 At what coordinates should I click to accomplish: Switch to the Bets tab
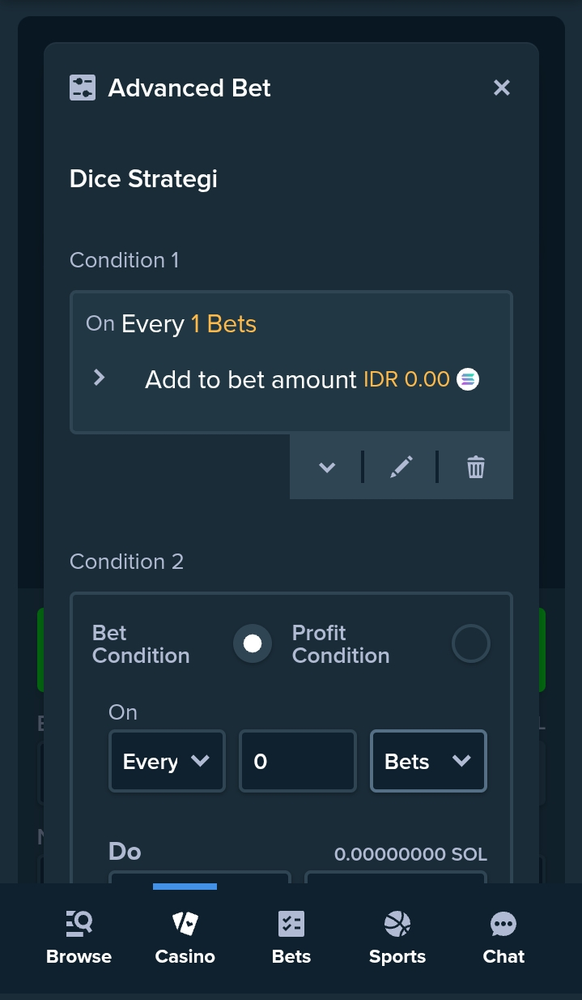coord(291,938)
